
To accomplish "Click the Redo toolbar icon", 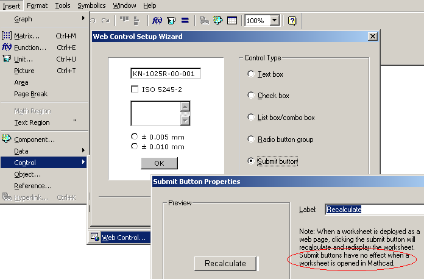I will click(105, 21).
